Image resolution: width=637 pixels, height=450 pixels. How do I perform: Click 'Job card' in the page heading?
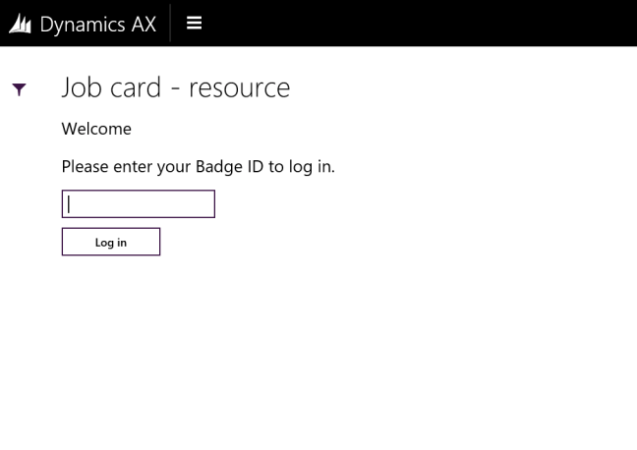pos(111,87)
